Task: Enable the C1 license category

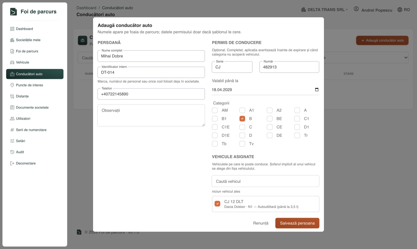Action: tap(297, 119)
